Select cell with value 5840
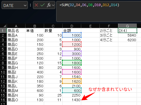Viewport: 141px width, 105px height. tap(127, 35)
